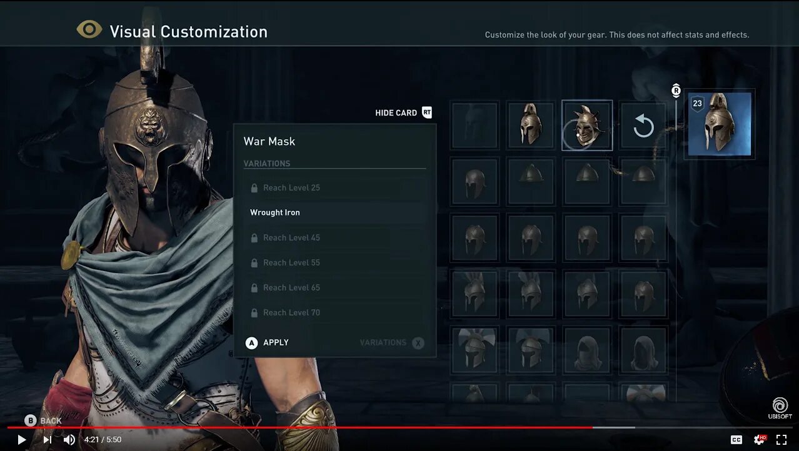Select the first white-plumed helmet in fifth row
Viewport: 799px width, 451px height.
pos(475,350)
